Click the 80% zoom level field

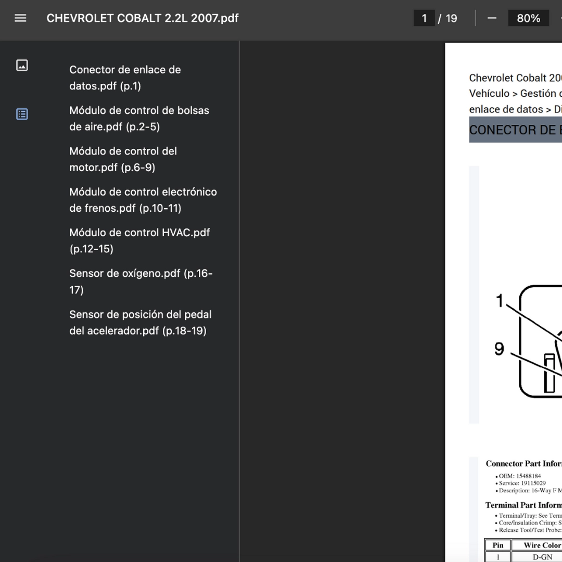pyautogui.click(x=528, y=18)
